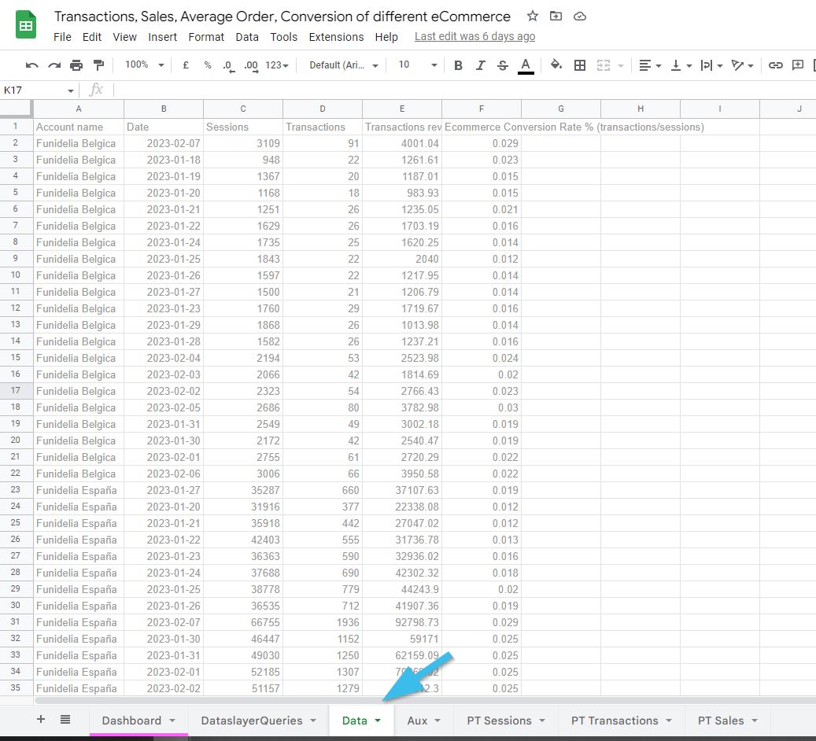Click the move to folder icon
The width and height of the screenshot is (816, 741).
click(x=556, y=17)
